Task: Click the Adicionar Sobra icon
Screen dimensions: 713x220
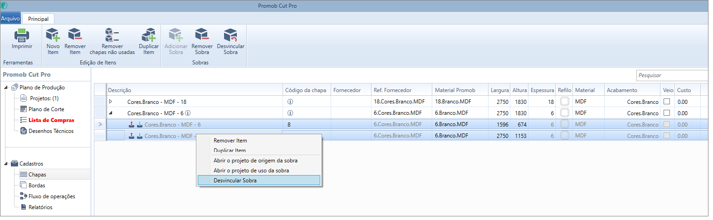Action: [176, 35]
